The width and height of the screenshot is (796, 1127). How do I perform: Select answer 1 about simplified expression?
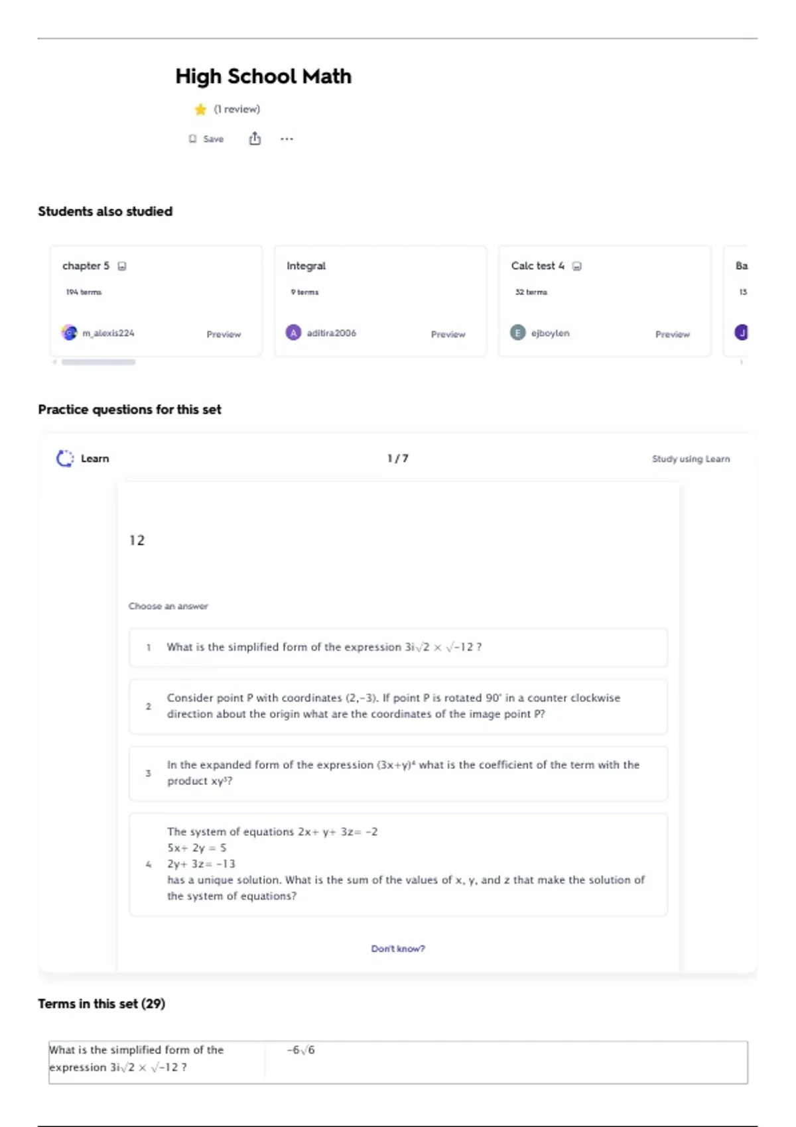[398, 648]
